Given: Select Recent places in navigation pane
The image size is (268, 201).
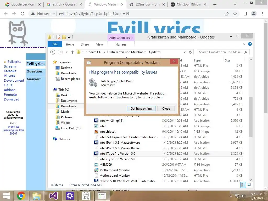Looking at the screenshot, I should tap(70, 79).
